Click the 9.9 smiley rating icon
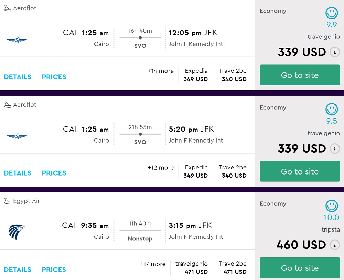The image size is (344, 280). tap(332, 13)
